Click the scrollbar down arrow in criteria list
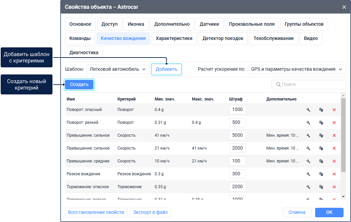 click(x=343, y=196)
